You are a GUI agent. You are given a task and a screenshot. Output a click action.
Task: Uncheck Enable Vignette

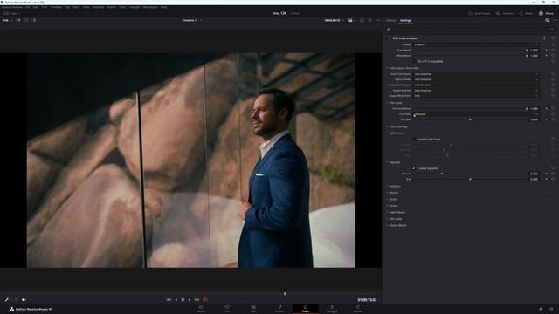414,168
